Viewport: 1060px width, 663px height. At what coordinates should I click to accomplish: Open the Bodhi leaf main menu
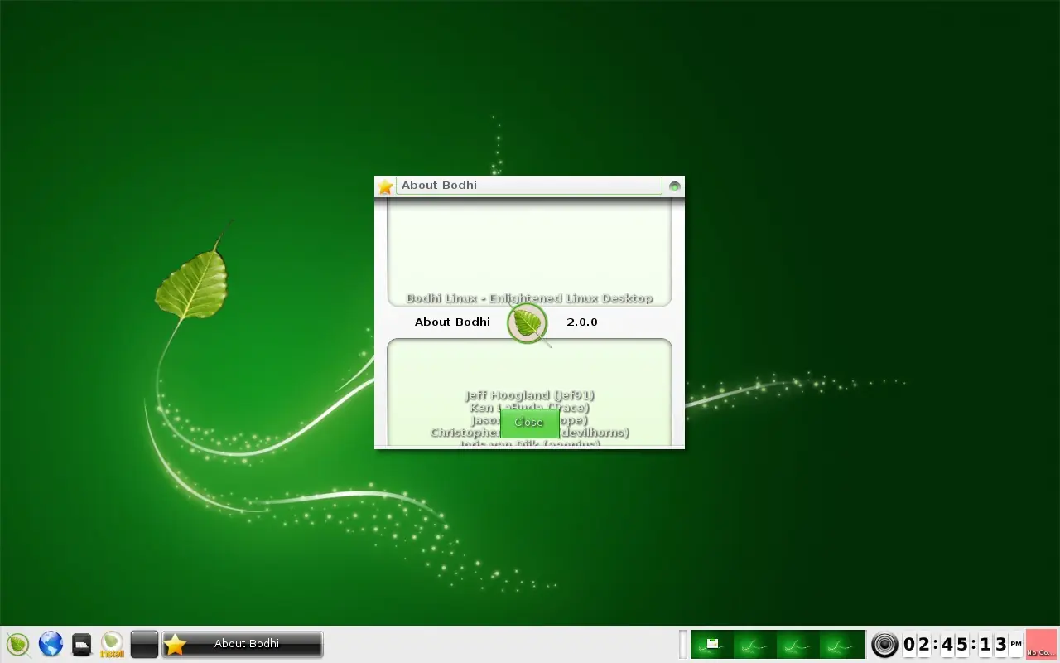point(18,644)
